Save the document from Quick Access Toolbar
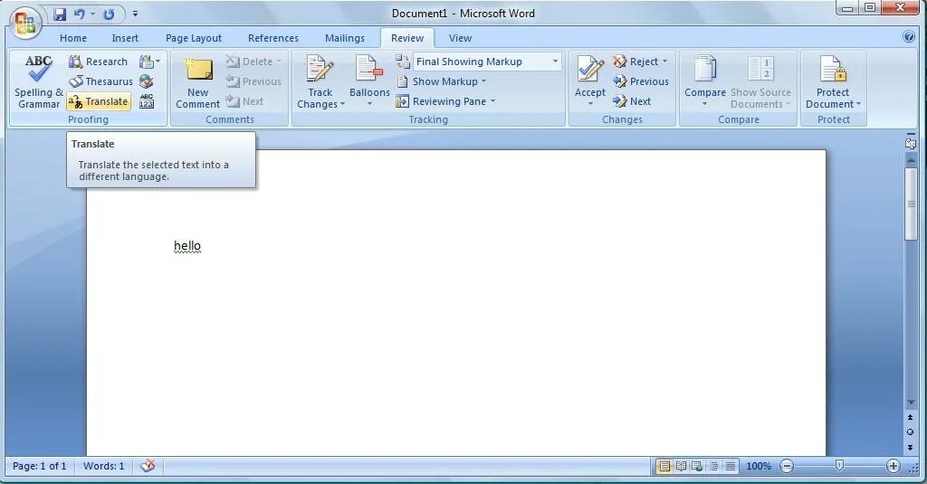The height and width of the screenshot is (484, 927). point(60,14)
